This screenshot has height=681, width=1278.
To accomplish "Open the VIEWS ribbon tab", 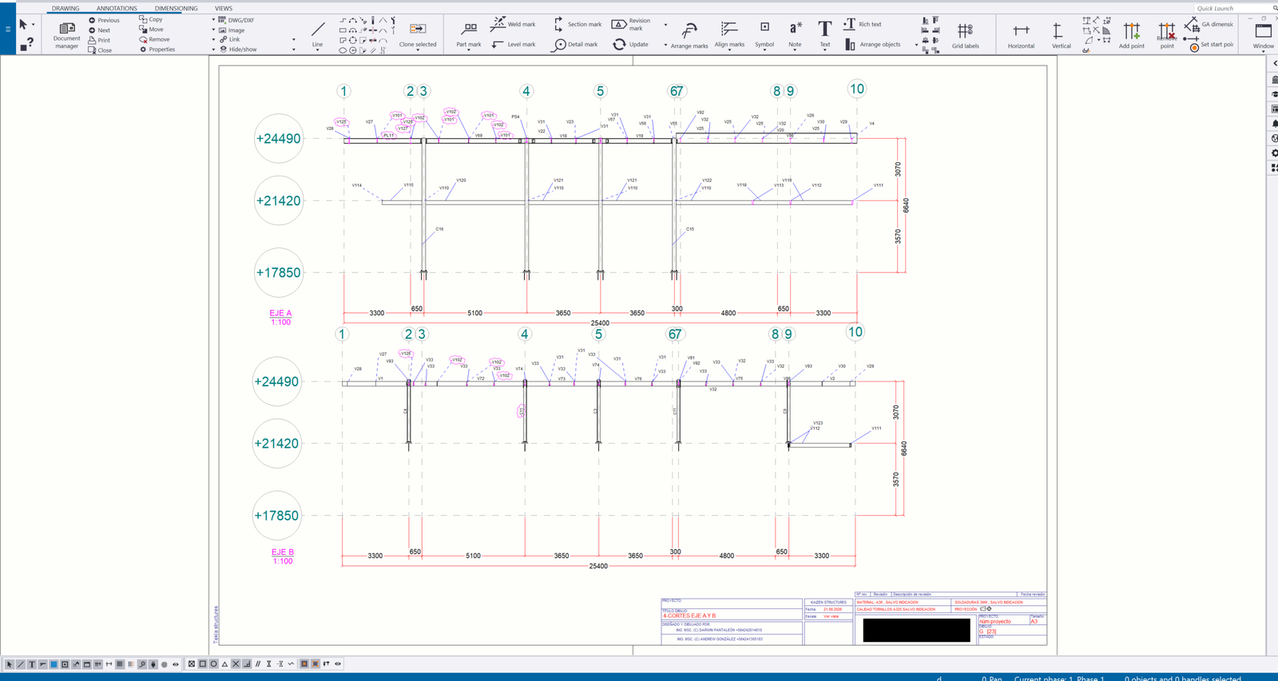I will coord(224,8).
